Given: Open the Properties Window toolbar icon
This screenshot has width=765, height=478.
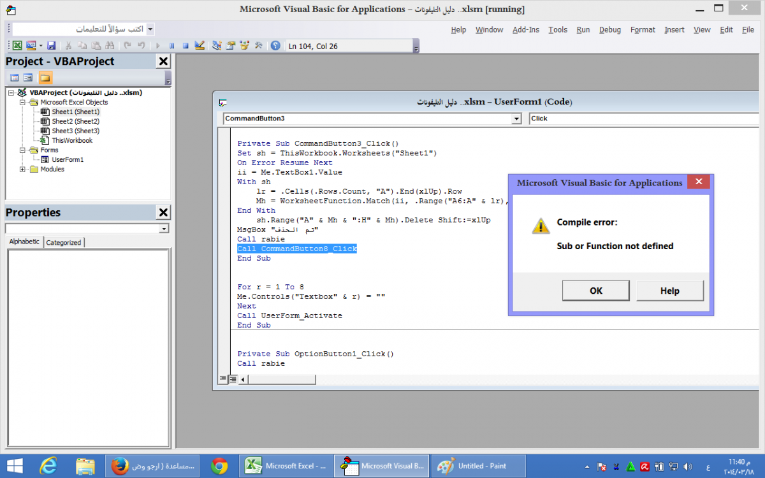Looking at the screenshot, I should pyautogui.click(x=231, y=45).
